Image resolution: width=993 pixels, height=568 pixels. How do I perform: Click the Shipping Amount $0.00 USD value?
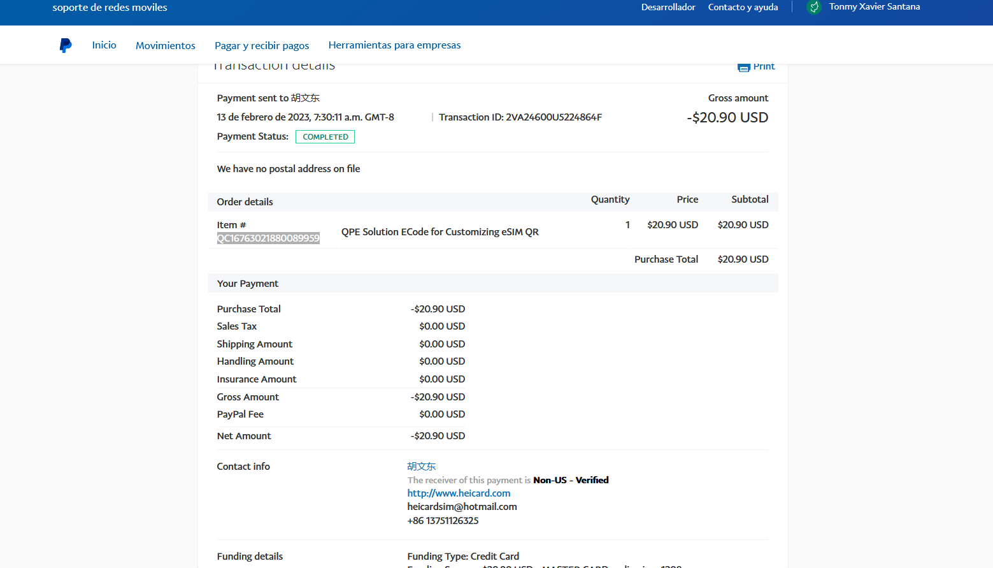[x=442, y=344]
